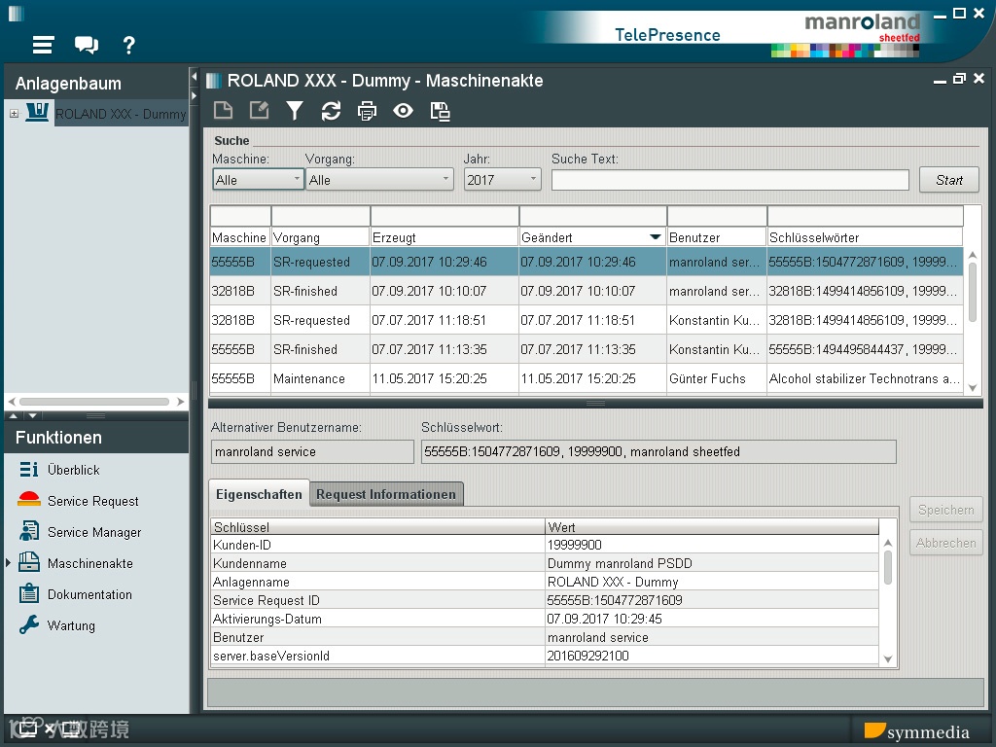Switch to Request Informationen tab
This screenshot has width=996, height=747.
click(385, 494)
